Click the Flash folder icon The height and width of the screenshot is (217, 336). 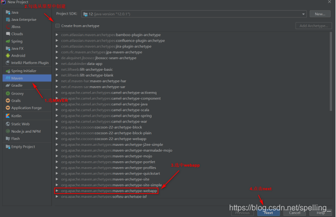tap(8, 139)
